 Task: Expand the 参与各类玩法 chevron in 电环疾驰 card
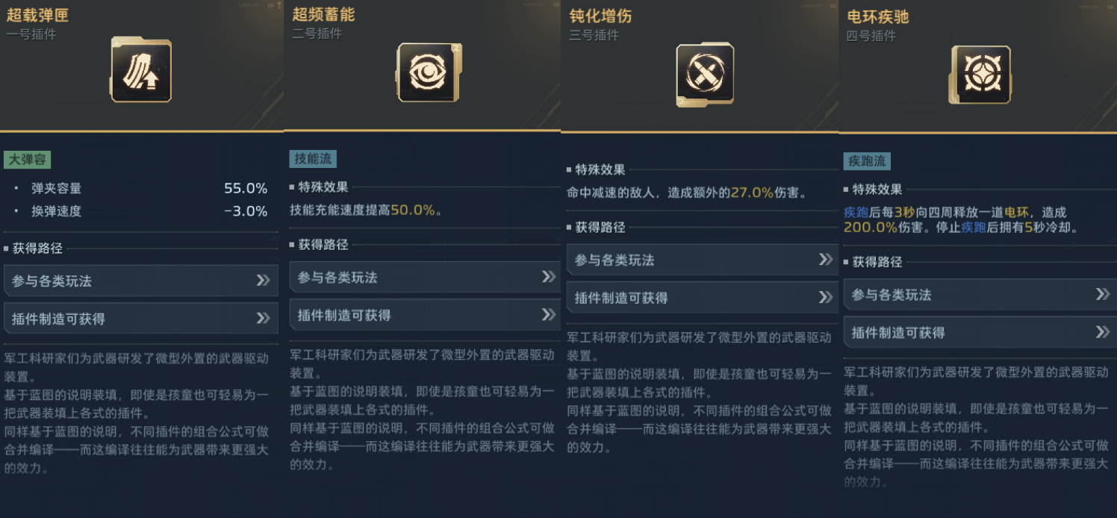[1102, 295]
